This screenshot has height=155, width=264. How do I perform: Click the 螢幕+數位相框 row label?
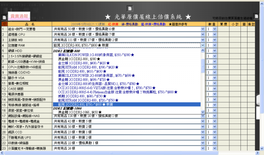click(x=18, y=83)
